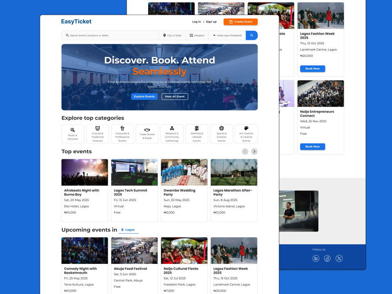Open the LinkedIn icon in footer

point(316,258)
